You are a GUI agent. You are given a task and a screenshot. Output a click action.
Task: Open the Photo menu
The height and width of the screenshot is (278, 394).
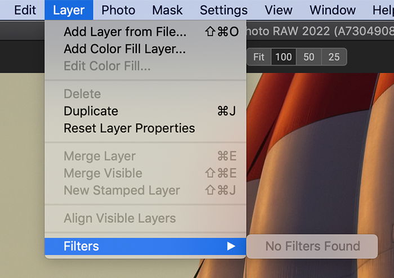(118, 10)
